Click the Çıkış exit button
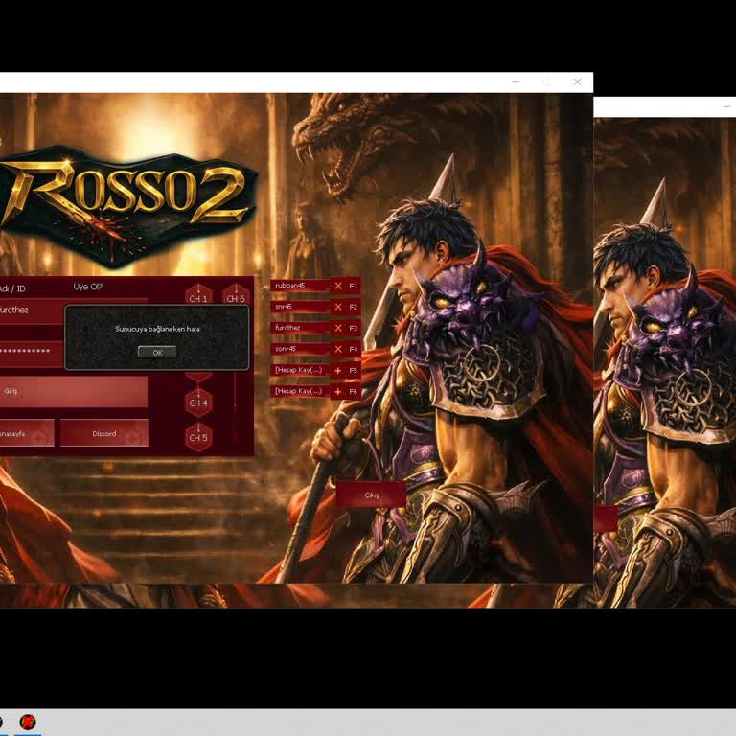 point(371,494)
